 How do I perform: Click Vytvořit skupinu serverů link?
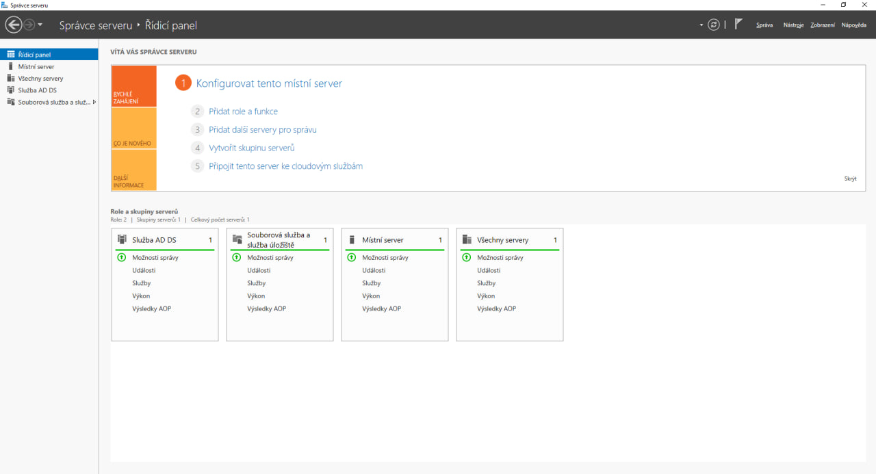[x=251, y=148]
